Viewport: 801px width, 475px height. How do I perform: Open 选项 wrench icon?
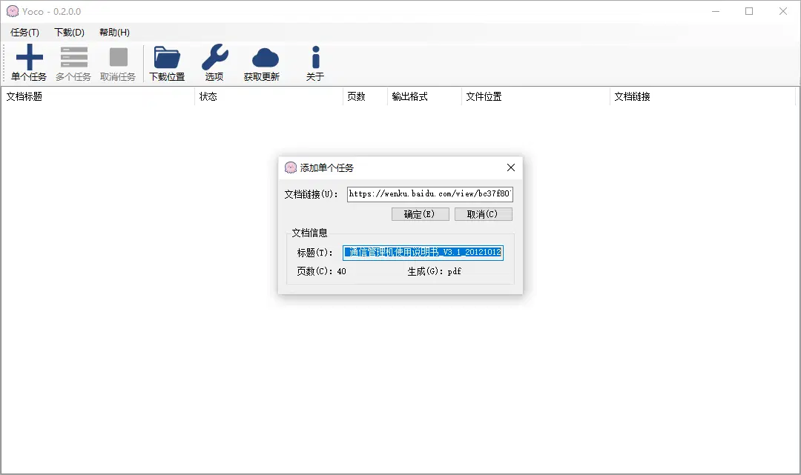(214, 56)
